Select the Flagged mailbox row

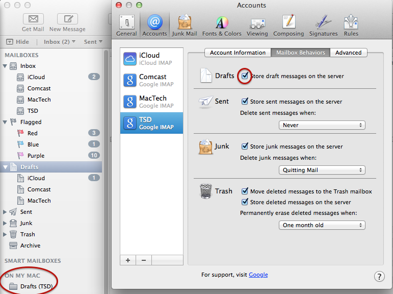click(x=51, y=122)
